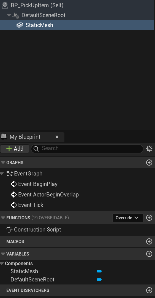
Task: Click the StaticMesh cube component icon
Action: pos(20,25)
